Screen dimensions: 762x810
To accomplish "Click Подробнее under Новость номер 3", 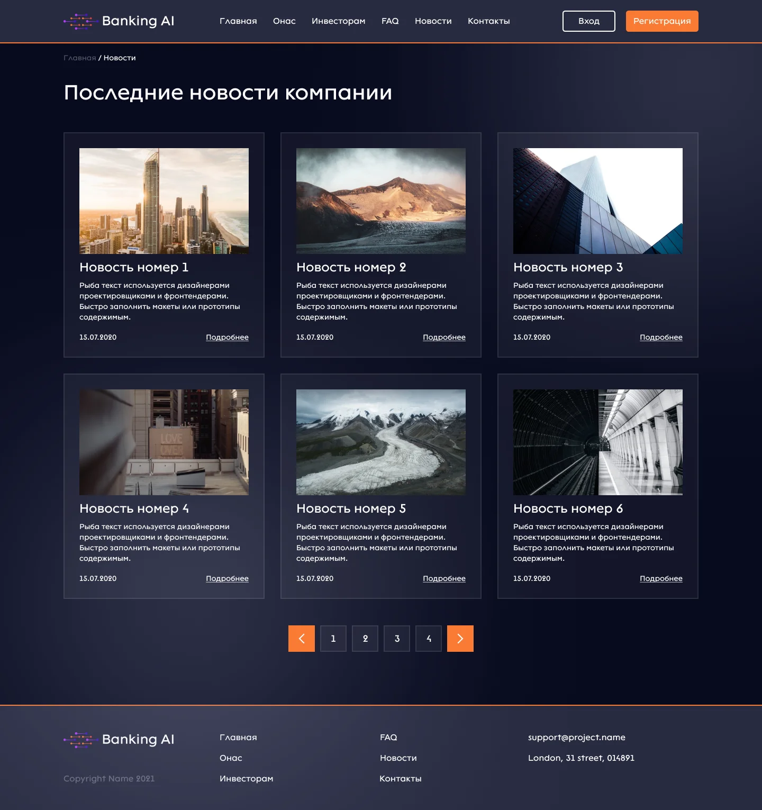I will 661,337.
